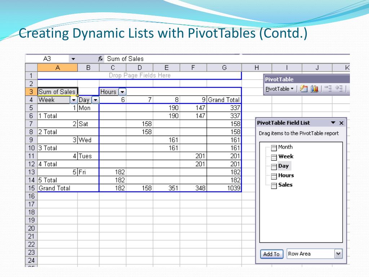The width and height of the screenshot is (369, 277).
Task: Click the Hide Detail icon in PivotTable toolbar
Action: [328, 89]
